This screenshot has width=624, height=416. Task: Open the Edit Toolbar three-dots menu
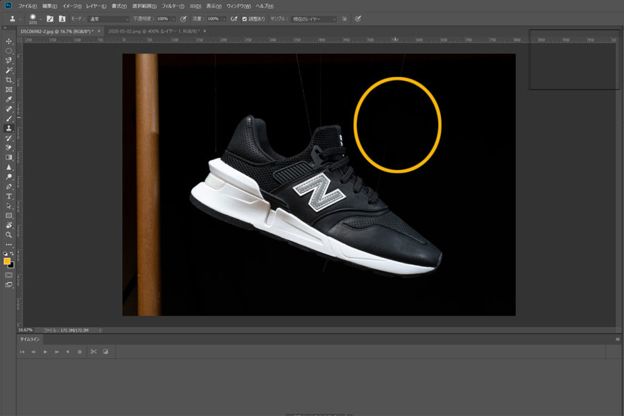[x=9, y=245]
